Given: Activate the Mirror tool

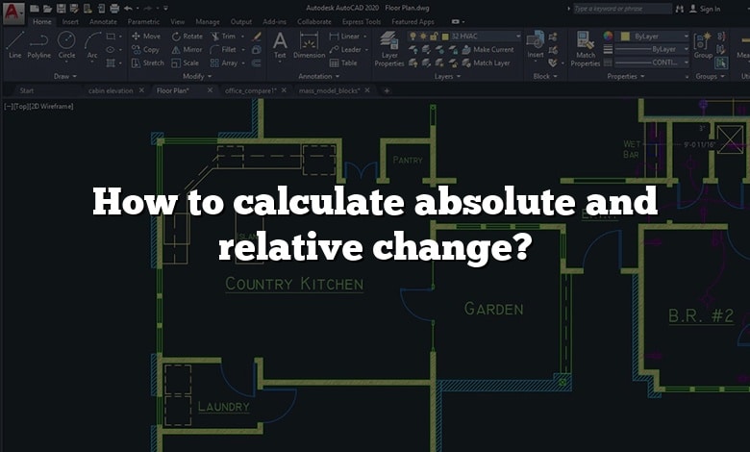Looking at the screenshot, I should point(187,49).
